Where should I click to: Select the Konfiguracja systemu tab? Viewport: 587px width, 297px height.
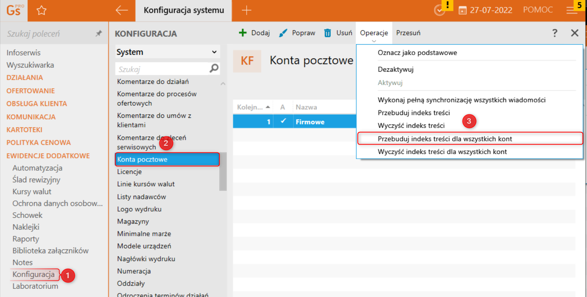[x=184, y=11]
